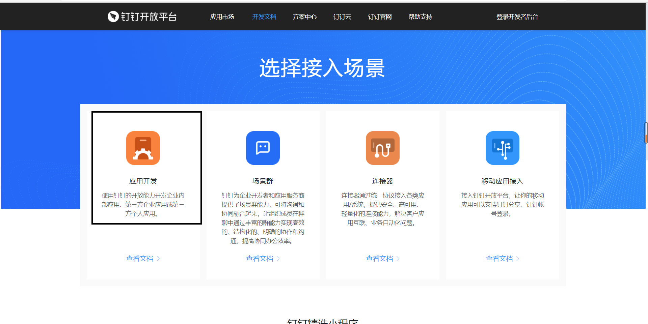
Task: Open the 应用市场 menu item
Action: [x=222, y=17]
